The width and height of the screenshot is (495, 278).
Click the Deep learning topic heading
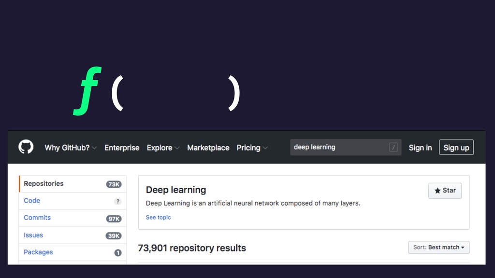tap(176, 190)
